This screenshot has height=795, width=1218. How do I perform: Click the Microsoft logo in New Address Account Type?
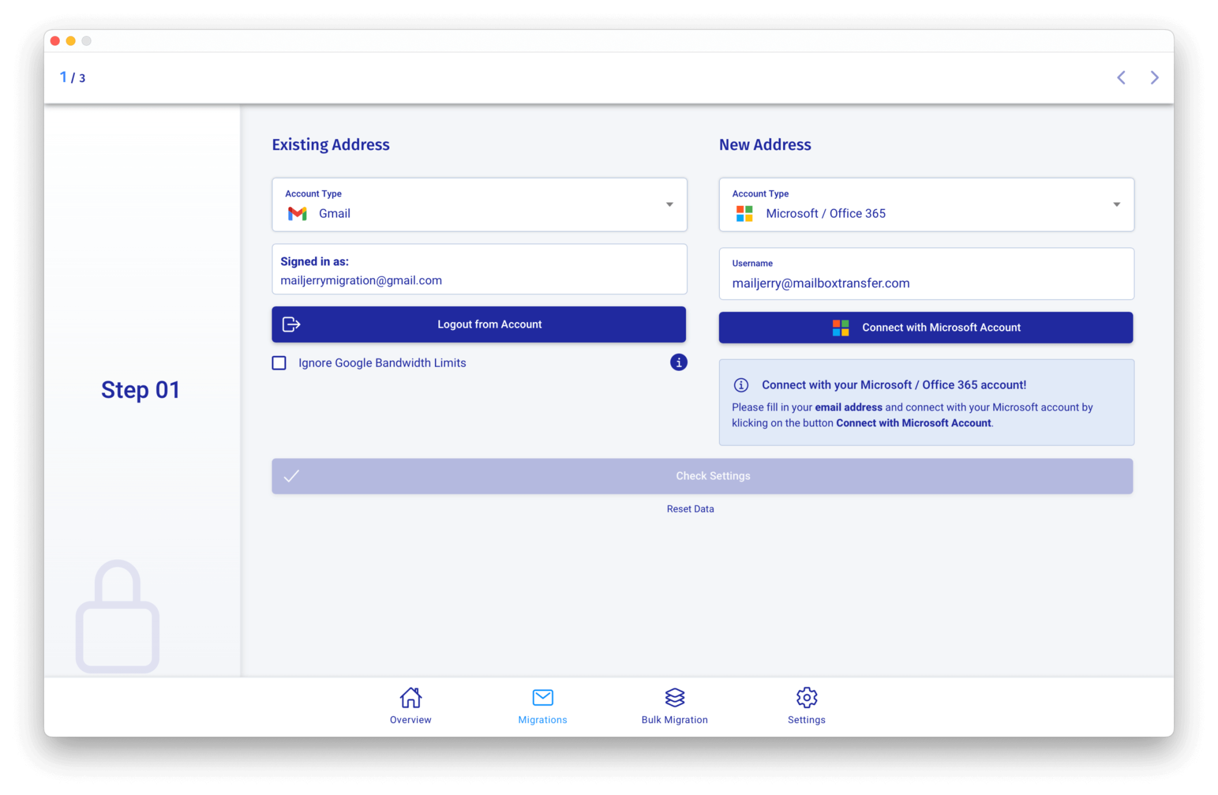click(x=744, y=214)
